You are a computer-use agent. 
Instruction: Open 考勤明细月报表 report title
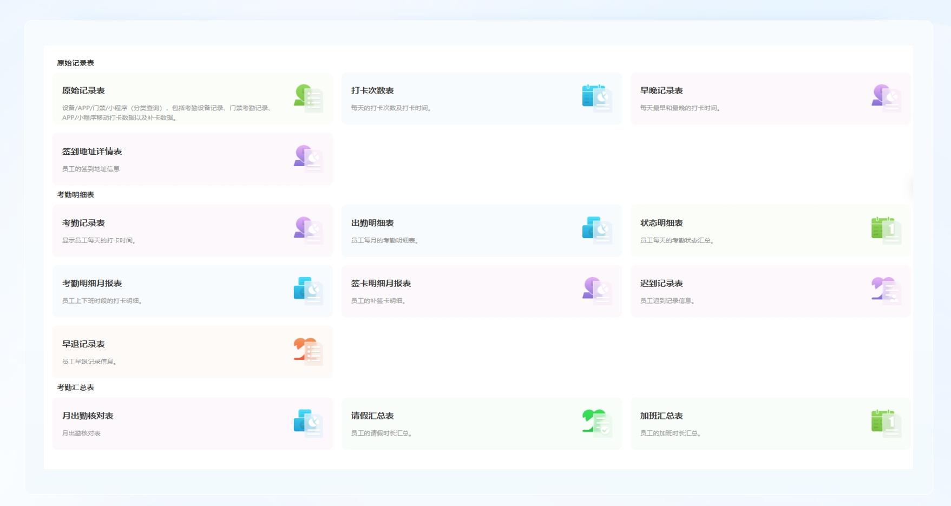click(x=92, y=284)
